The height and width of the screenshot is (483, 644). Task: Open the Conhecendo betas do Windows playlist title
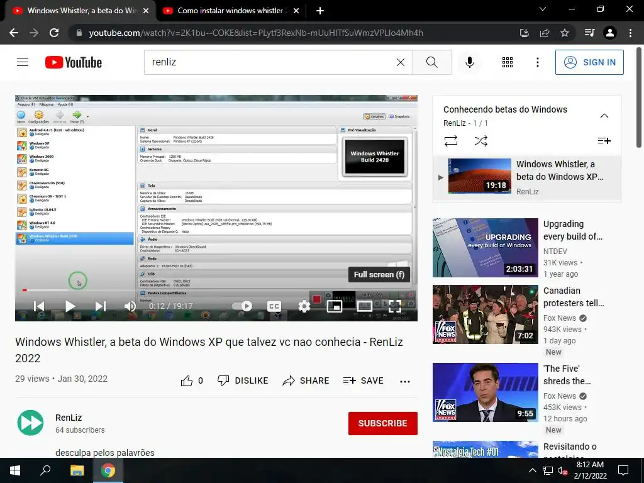tap(505, 109)
